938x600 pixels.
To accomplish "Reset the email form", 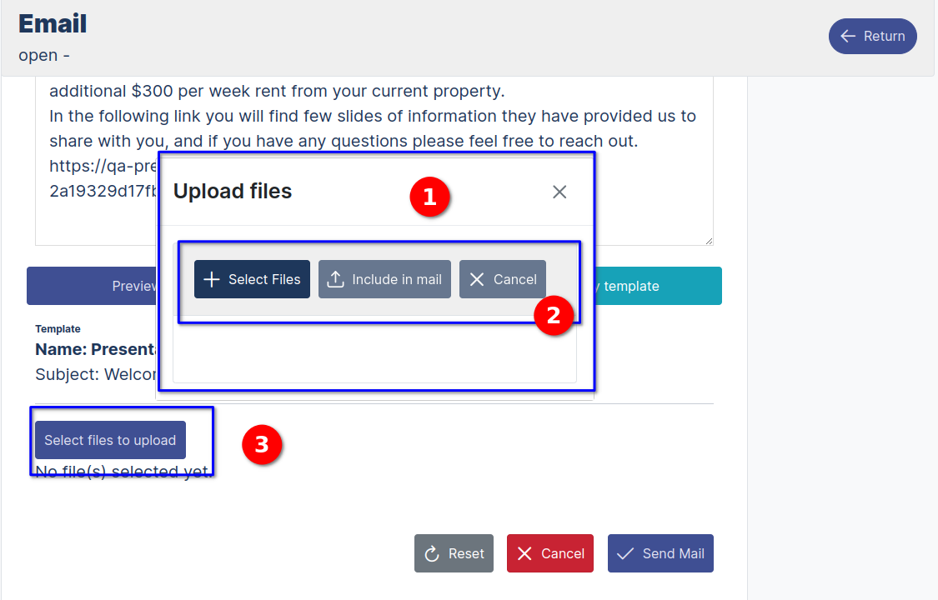I will point(454,552).
